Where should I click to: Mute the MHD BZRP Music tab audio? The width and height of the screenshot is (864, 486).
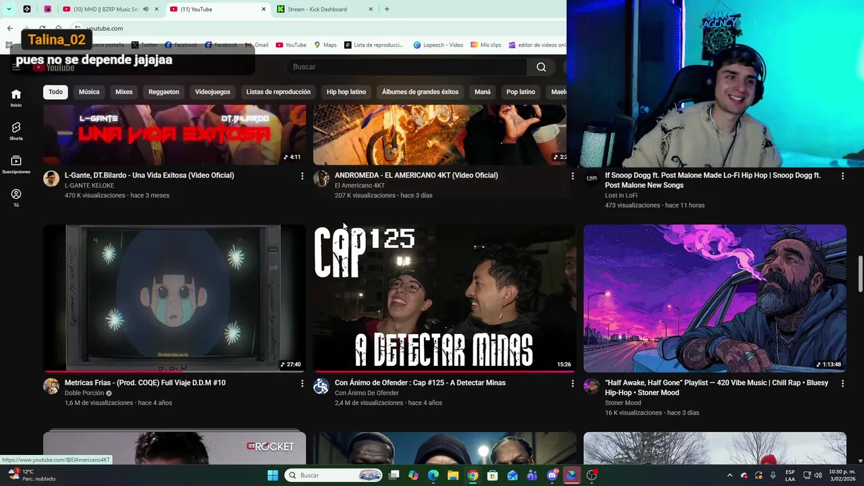click(146, 9)
